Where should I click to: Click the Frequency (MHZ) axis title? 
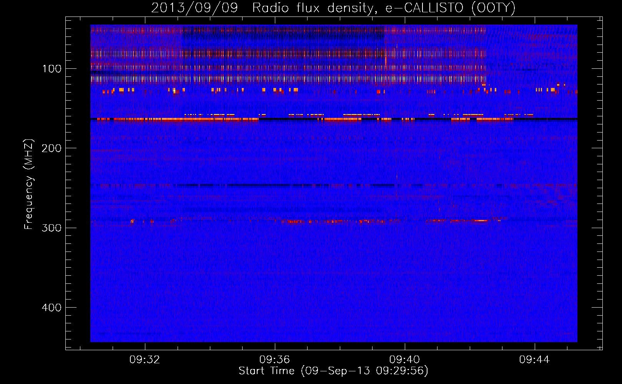(x=29, y=184)
